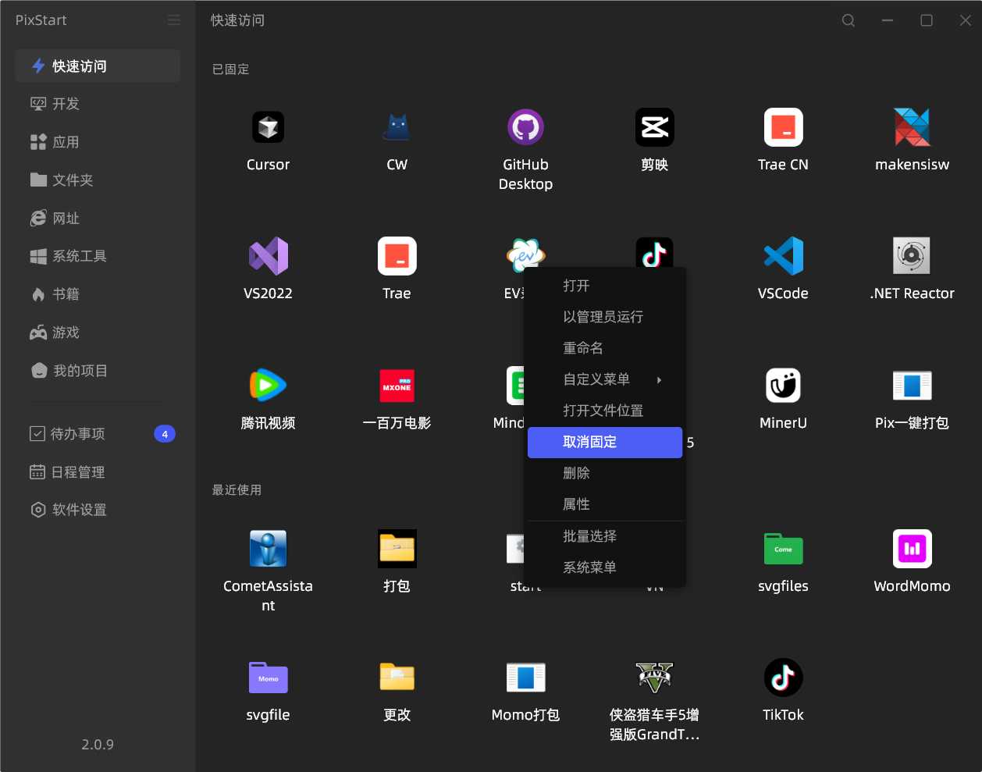The width and height of the screenshot is (982, 772).
Task: Open 属性 from context menu
Action: (605, 504)
